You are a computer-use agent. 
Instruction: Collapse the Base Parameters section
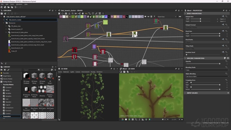coord(185,14)
